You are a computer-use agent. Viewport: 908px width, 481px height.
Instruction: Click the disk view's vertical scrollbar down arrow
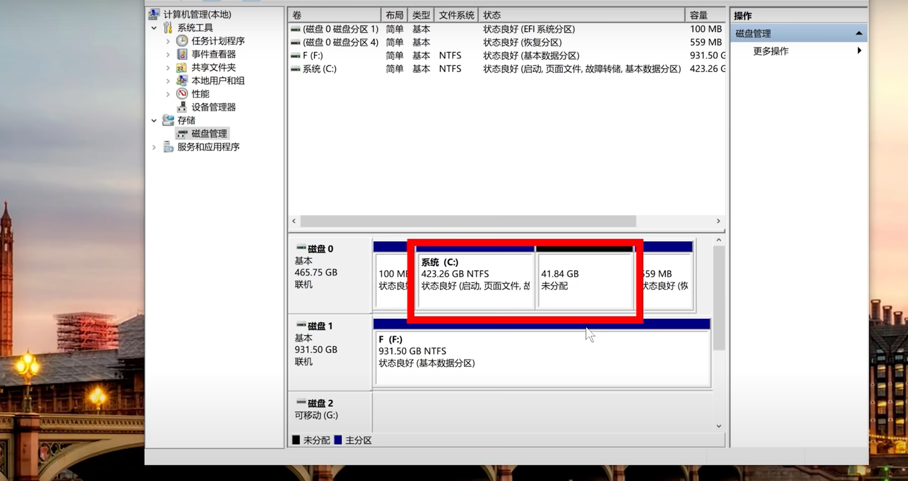click(x=718, y=426)
